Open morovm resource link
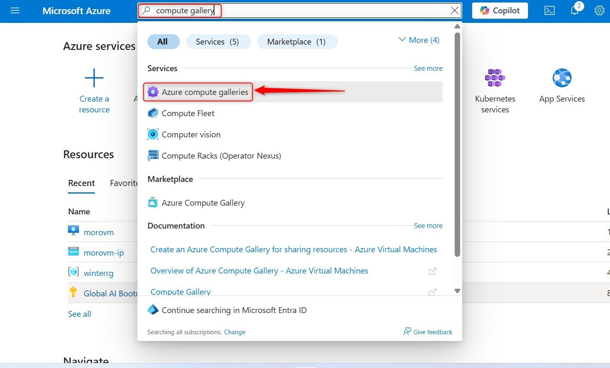 (99, 232)
